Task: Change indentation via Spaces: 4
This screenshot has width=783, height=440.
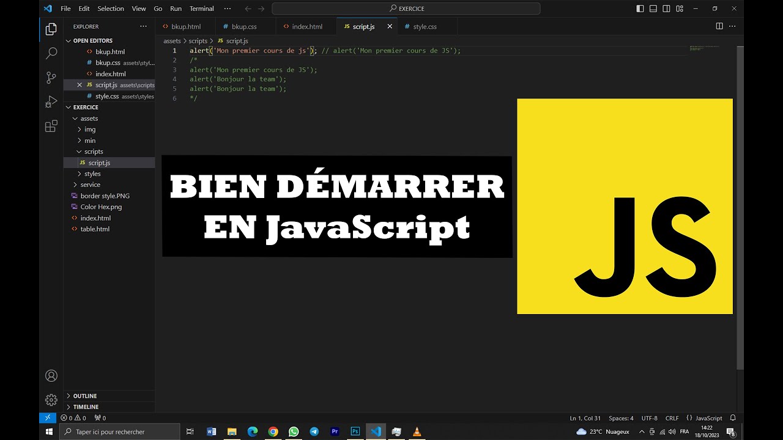Action: point(621,418)
